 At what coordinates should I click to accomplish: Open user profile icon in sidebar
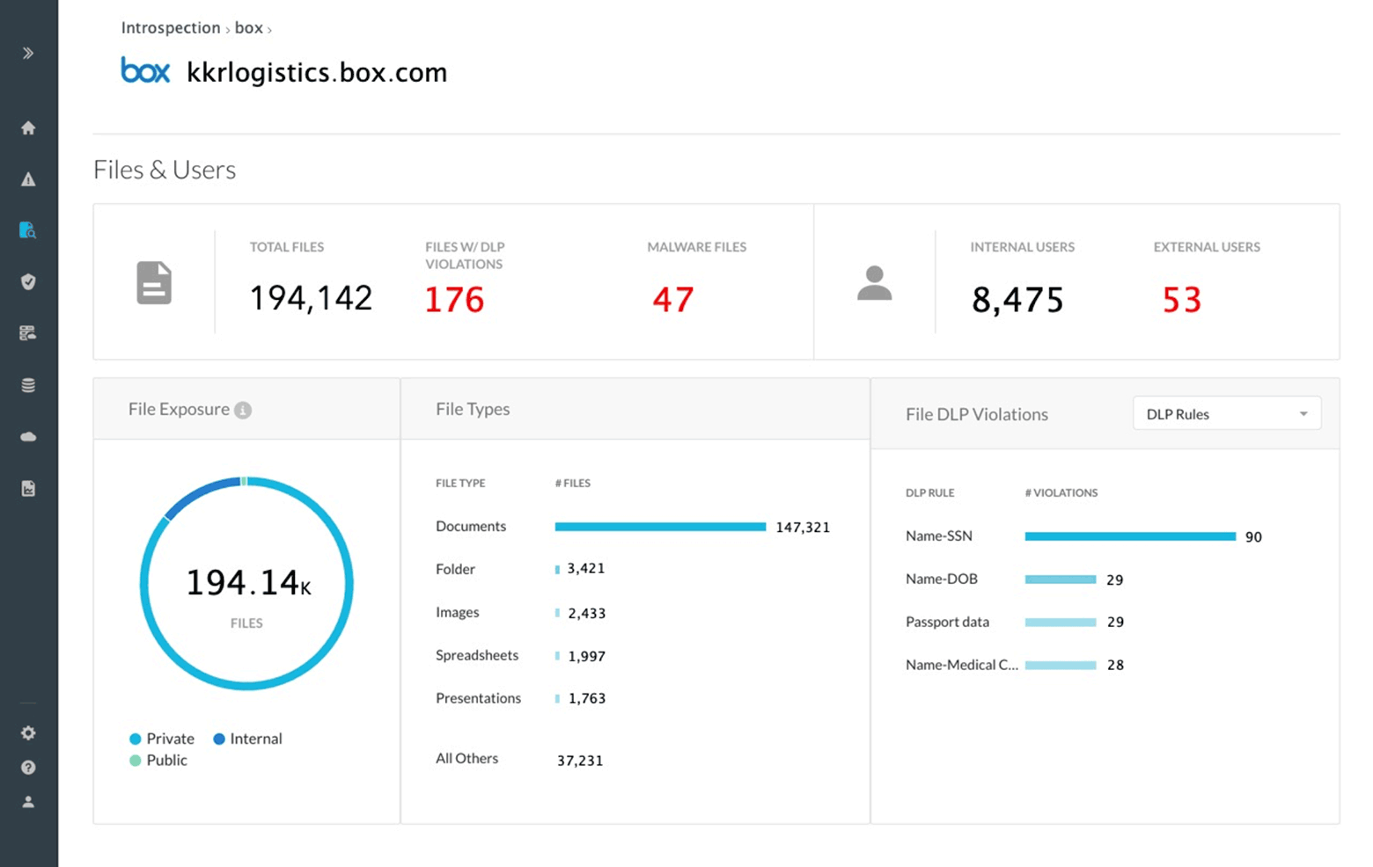[28, 802]
